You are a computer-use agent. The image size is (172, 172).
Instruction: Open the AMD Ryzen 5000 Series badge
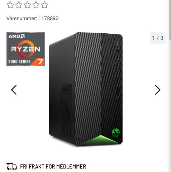pos(25,49)
